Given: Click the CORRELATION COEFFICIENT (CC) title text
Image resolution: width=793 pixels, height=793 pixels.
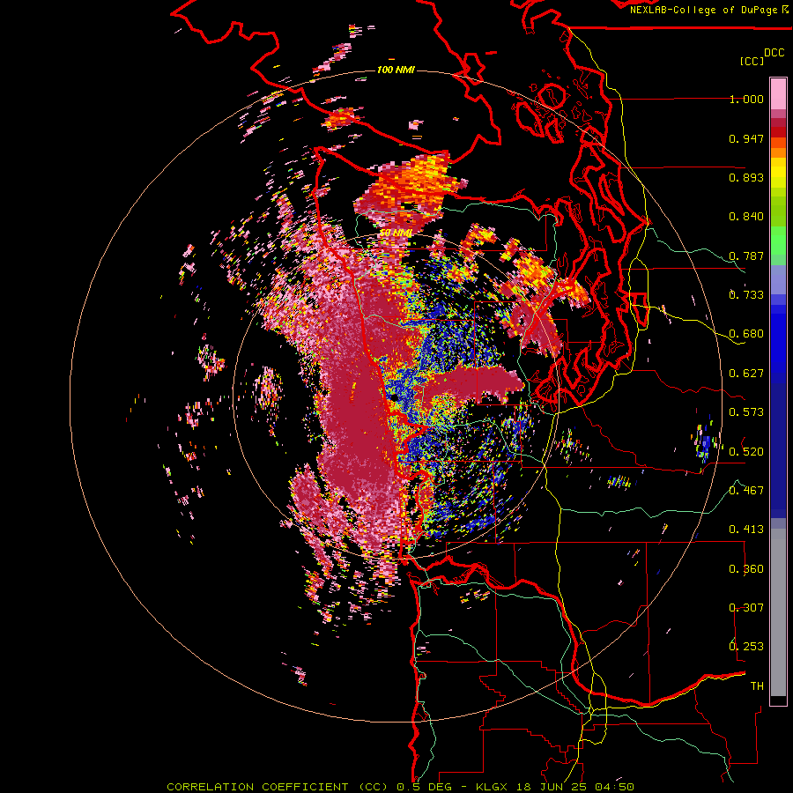Looking at the screenshot, I should 278,787.
